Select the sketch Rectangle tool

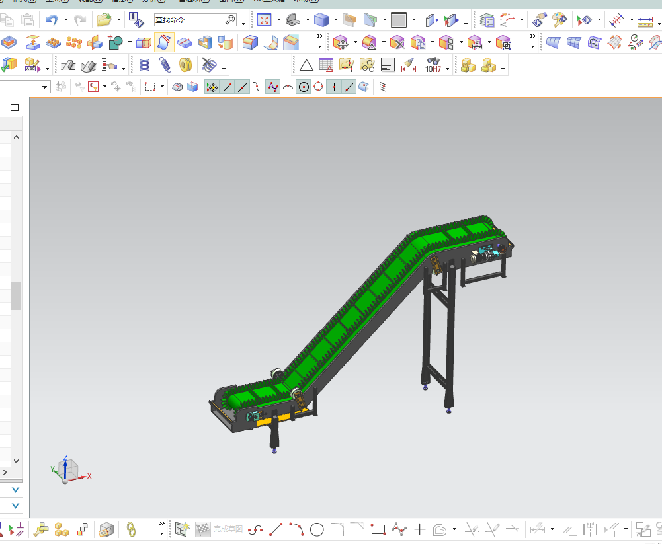tap(378, 529)
